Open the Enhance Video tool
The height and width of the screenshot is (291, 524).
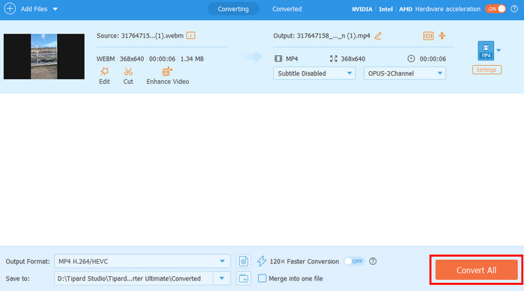168,76
